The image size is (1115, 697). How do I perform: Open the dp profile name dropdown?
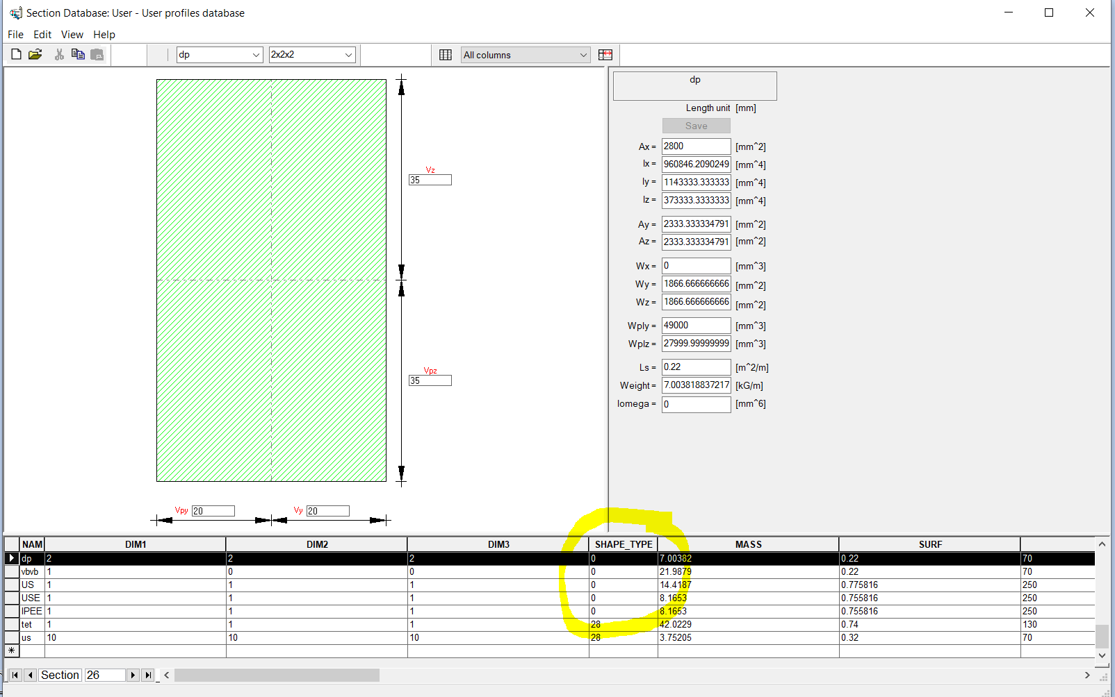[x=256, y=54]
